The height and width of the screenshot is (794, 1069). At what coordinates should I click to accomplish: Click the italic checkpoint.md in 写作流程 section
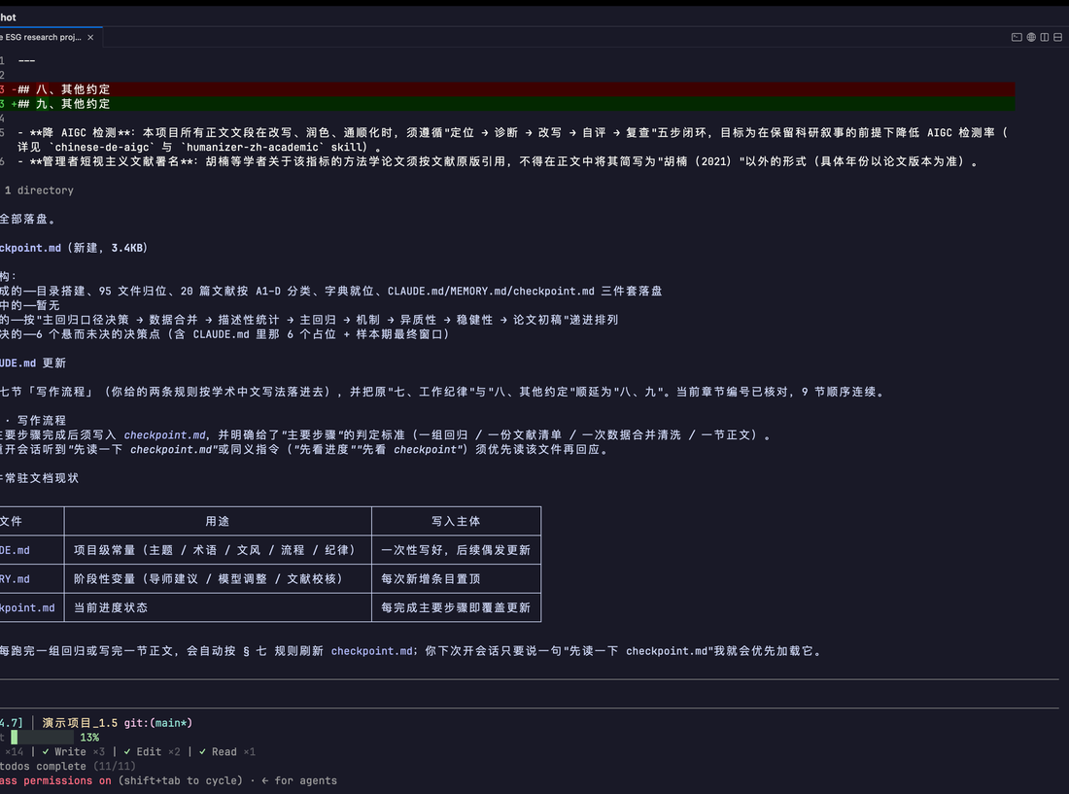164,434
